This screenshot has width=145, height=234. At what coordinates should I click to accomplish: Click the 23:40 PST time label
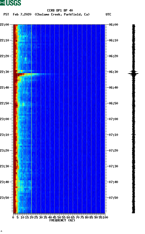point(4,182)
